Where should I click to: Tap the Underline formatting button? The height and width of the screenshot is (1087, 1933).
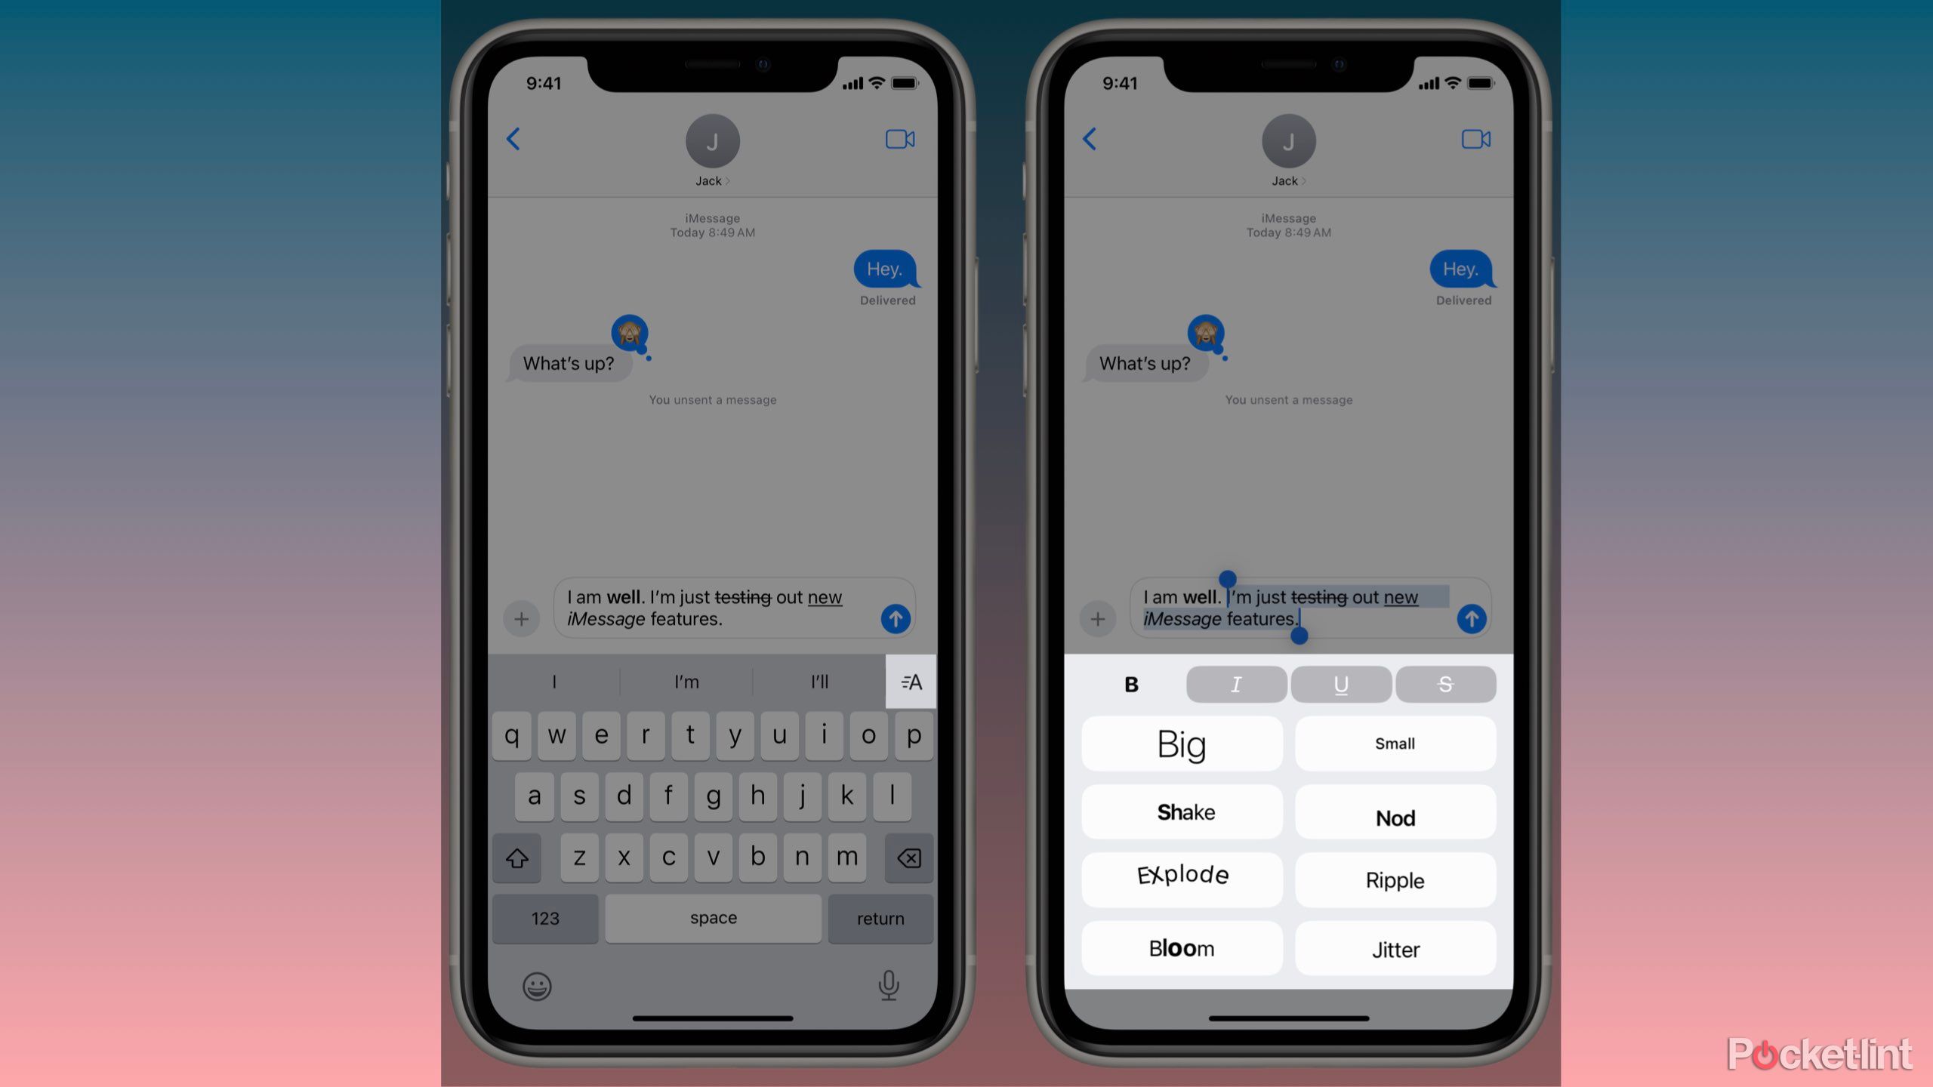point(1340,683)
